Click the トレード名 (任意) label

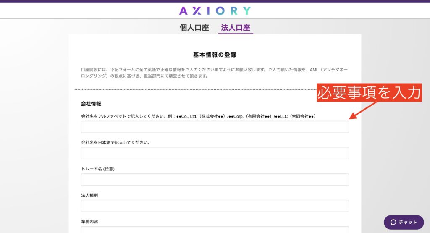pyautogui.click(x=97, y=169)
